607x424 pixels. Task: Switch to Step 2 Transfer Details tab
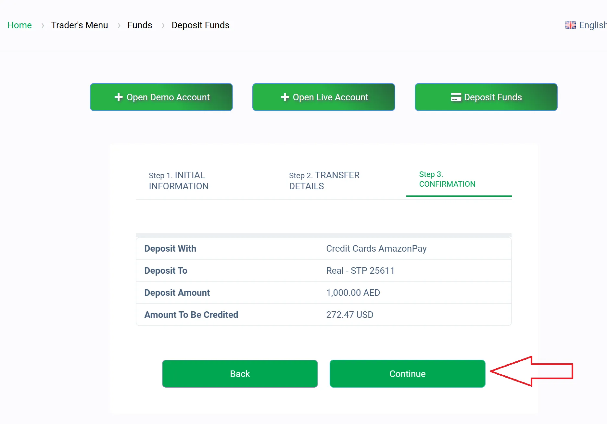[x=324, y=181]
